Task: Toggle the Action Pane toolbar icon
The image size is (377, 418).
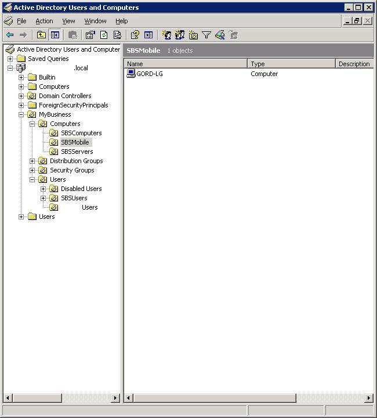Action: pos(148,35)
